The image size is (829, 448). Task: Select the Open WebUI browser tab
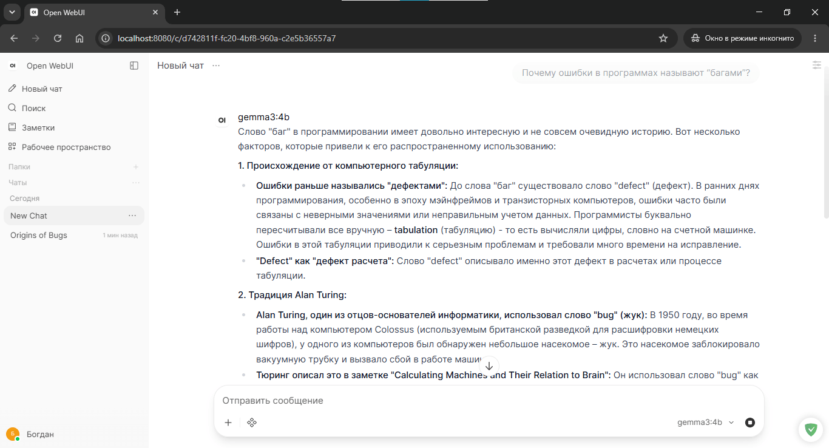[x=94, y=12]
